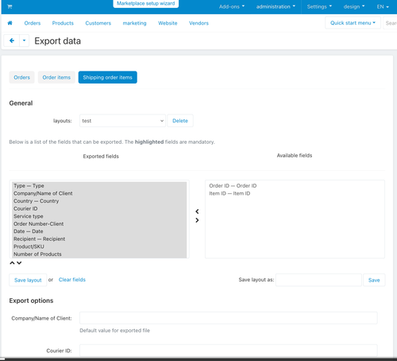Open Marketplace setup wizard
The image size is (397, 361).
click(x=146, y=3)
